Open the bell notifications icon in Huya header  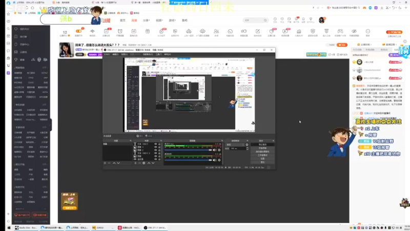point(303,19)
